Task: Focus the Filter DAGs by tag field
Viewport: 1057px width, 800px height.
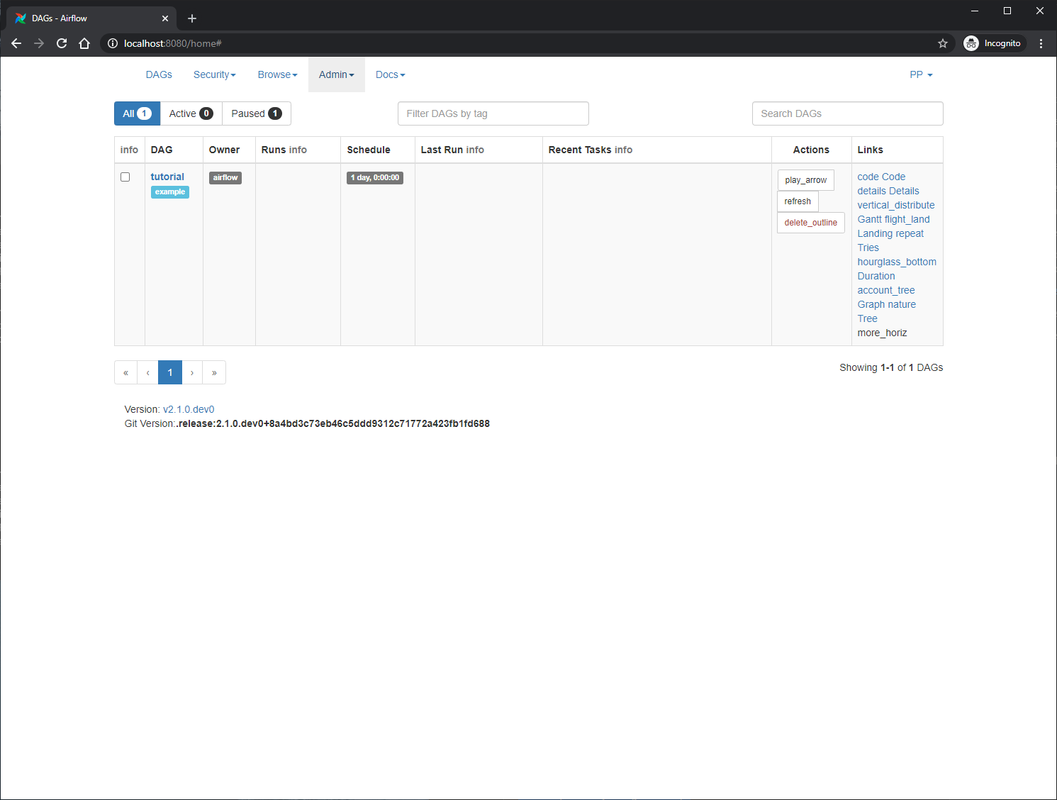Action: pyautogui.click(x=493, y=113)
